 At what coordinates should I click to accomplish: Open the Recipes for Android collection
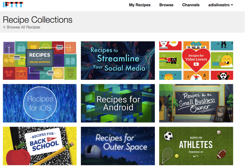118,103
